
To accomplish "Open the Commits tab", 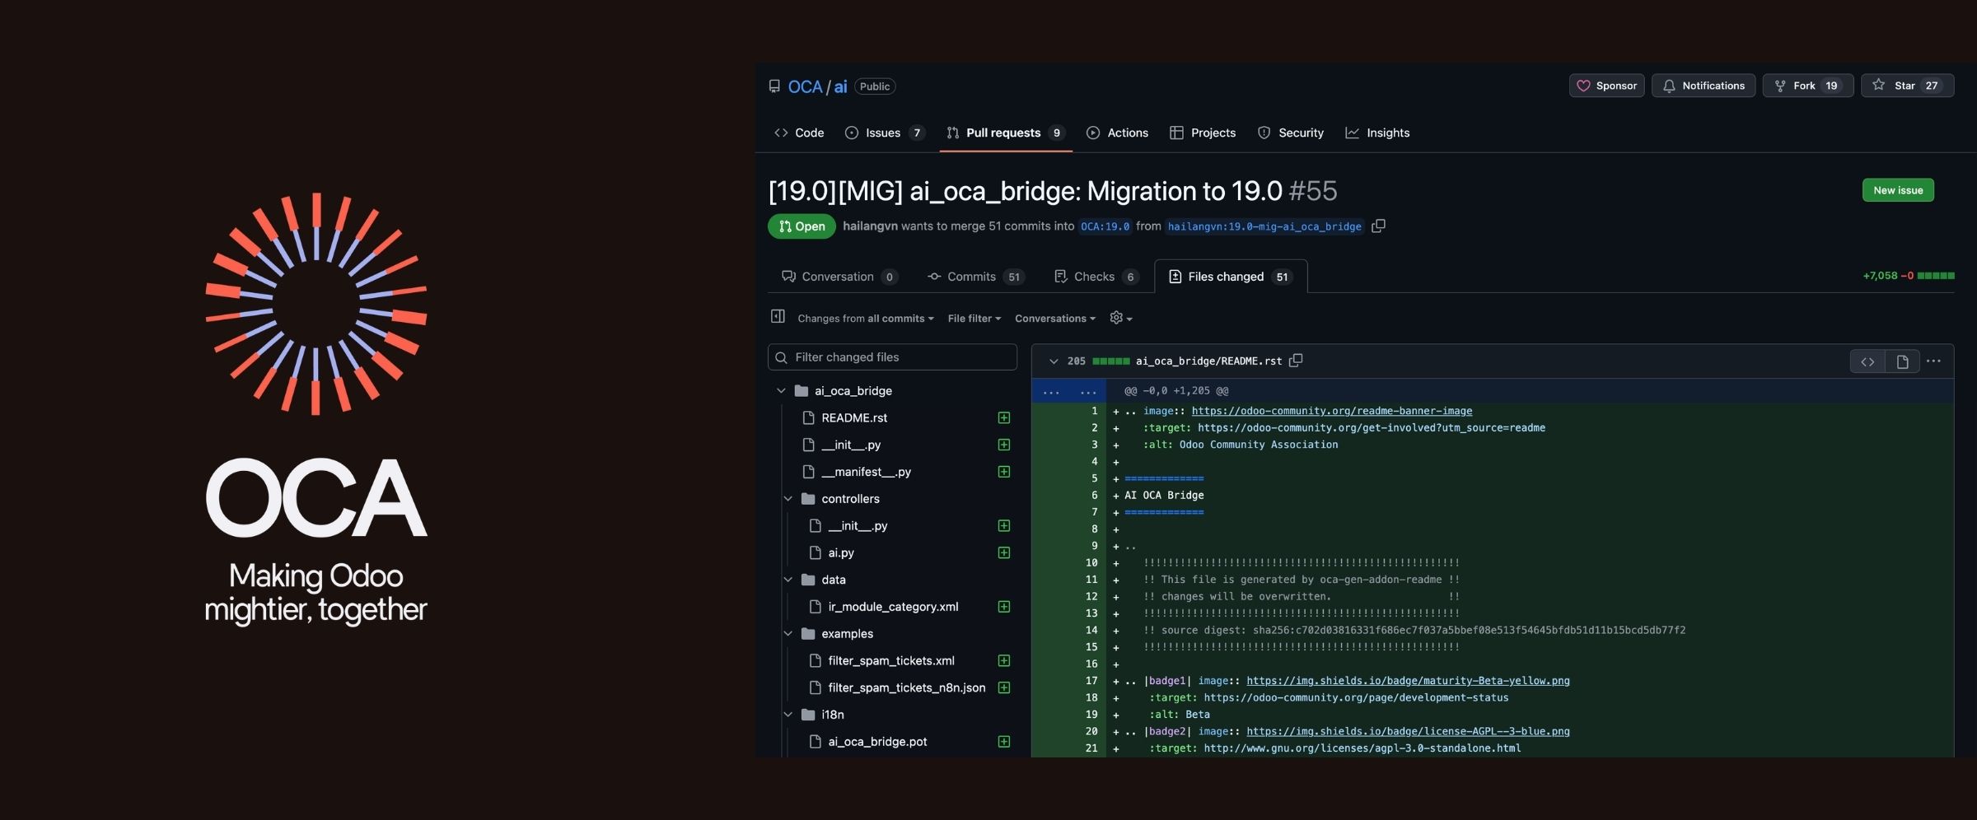I will 976,277.
